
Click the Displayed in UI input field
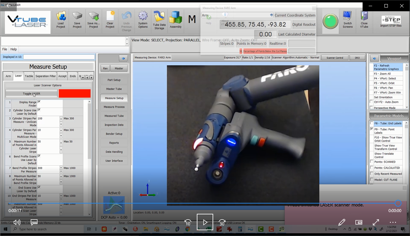point(58,57)
